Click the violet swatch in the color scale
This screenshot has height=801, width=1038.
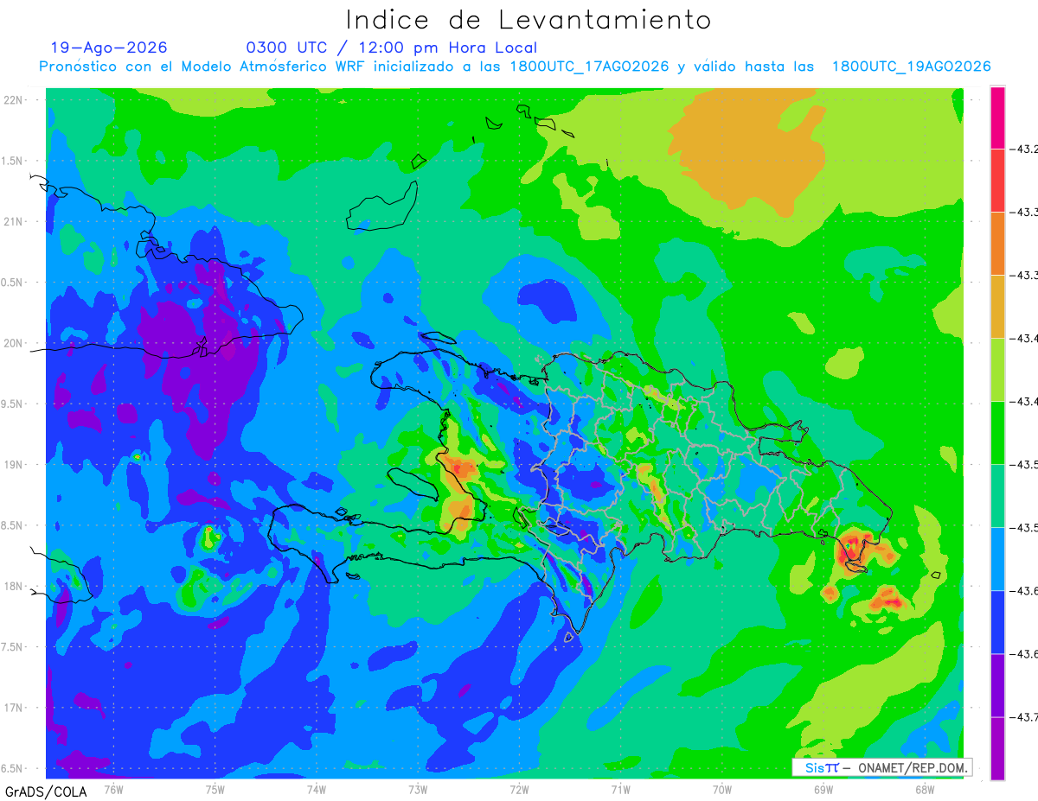tap(997, 748)
